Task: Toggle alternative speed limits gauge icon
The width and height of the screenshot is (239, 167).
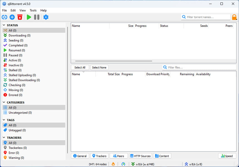Action: click(123, 164)
